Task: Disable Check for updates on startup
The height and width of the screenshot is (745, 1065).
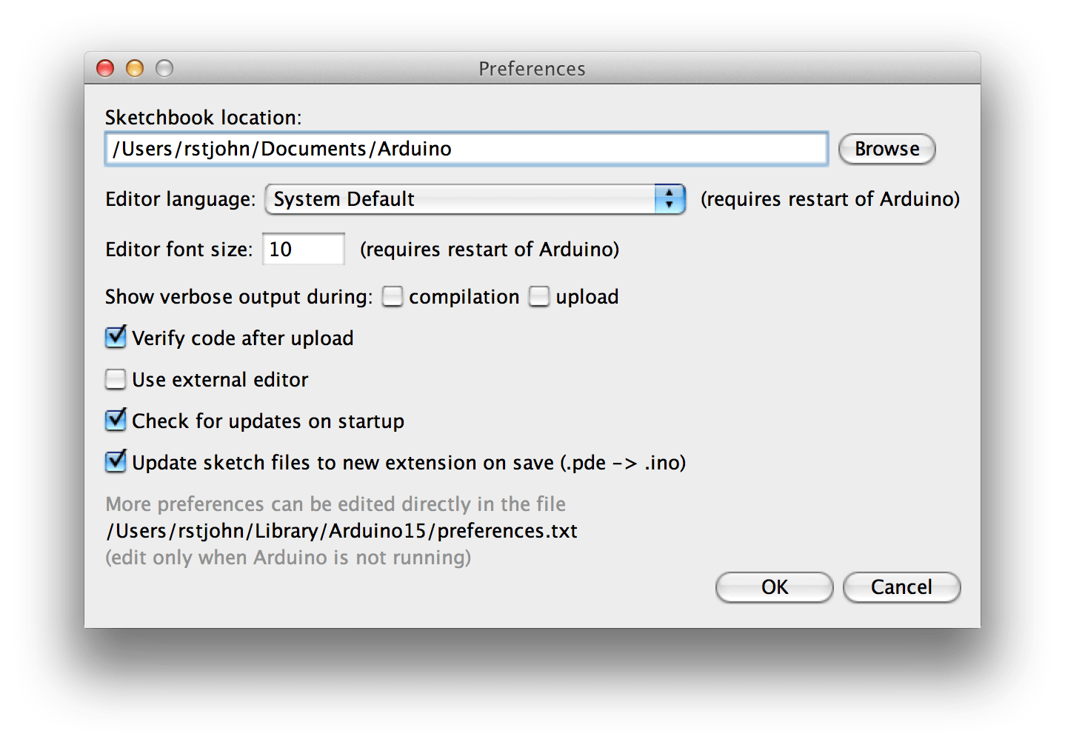Action: [116, 421]
